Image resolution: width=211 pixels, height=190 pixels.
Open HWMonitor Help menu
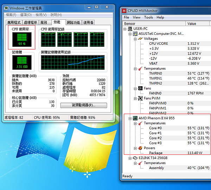(160, 17)
